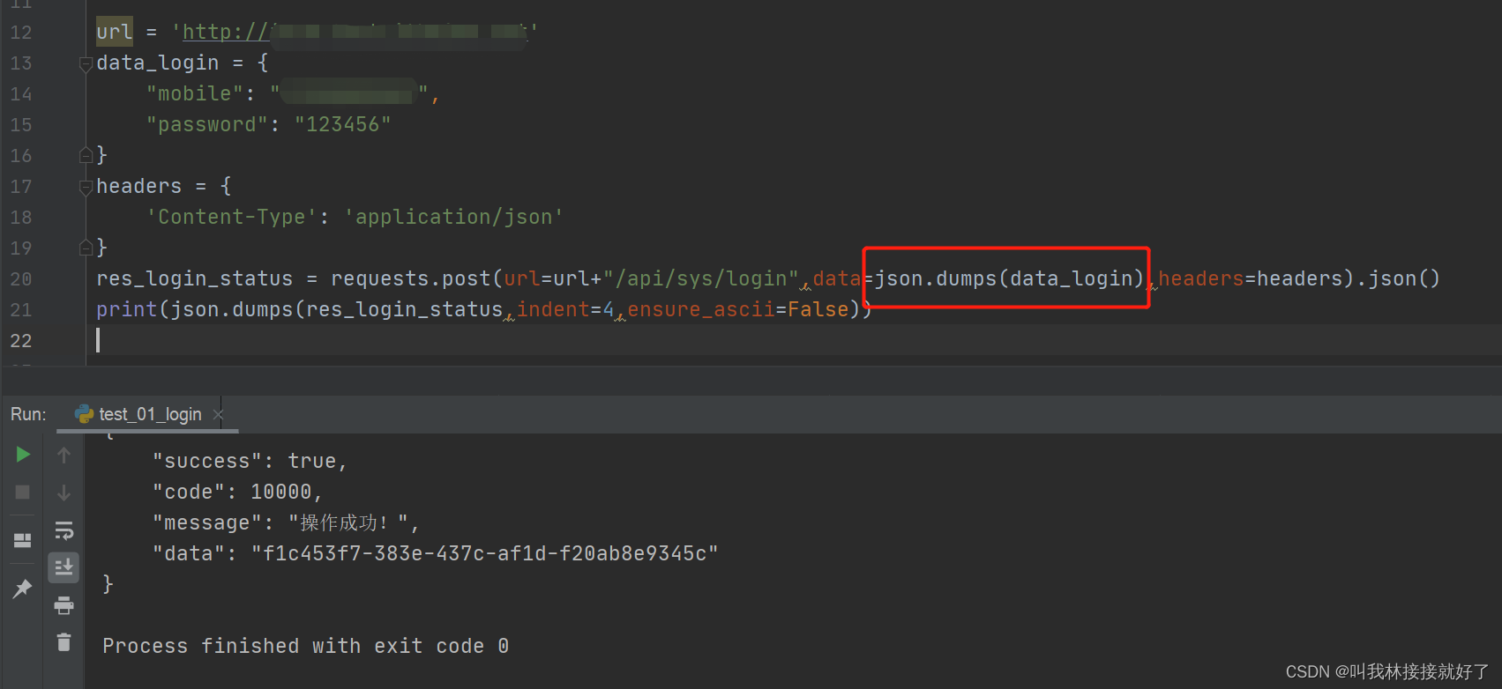
Task: Click line number 14 in the gutter
Action: [21, 94]
